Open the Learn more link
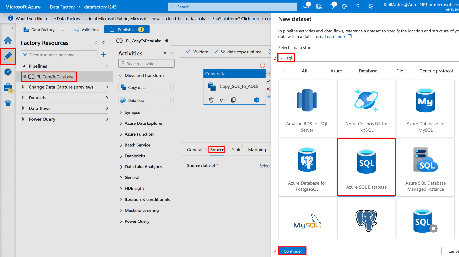 tap(336, 37)
